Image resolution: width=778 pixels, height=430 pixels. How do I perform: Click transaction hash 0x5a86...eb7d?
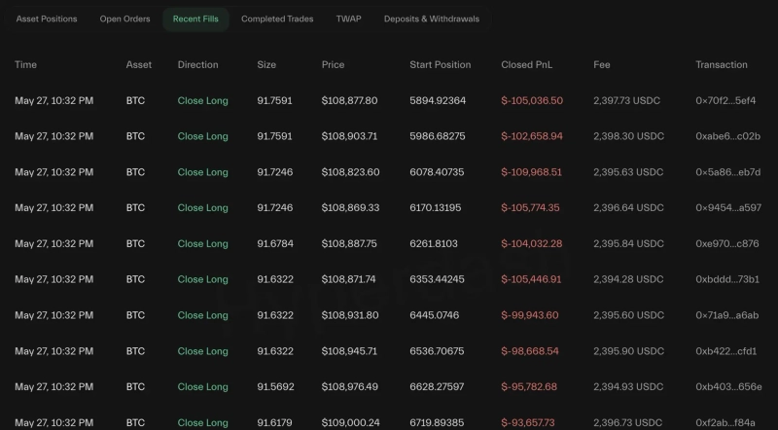pyautogui.click(x=727, y=172)
